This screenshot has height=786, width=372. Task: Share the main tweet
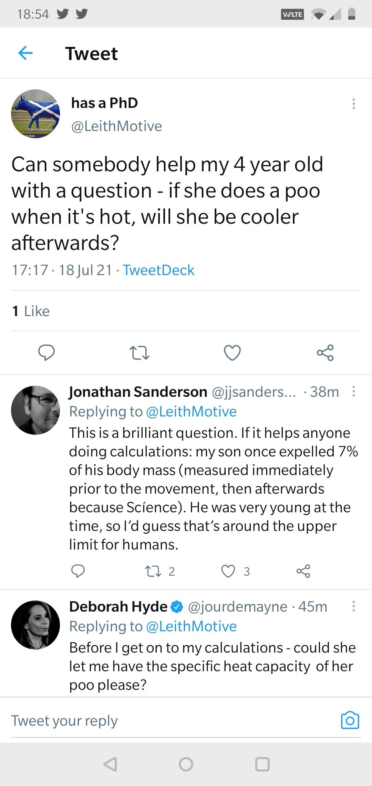(x=325, y=353)
